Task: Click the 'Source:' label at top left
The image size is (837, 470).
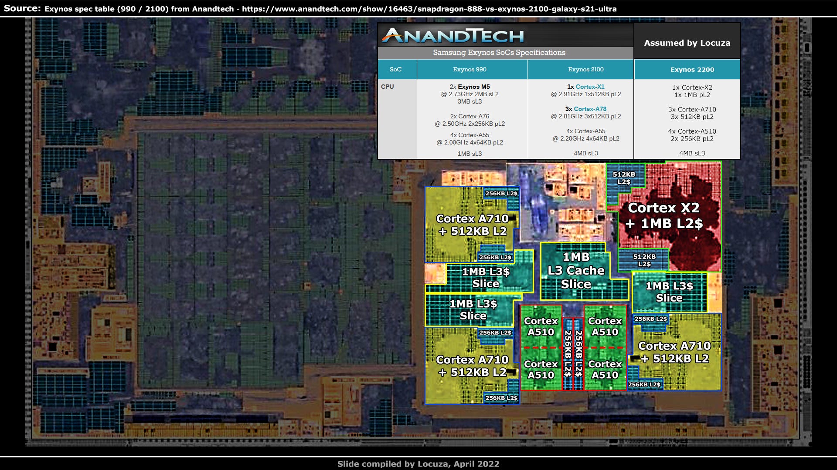Action: pos(22,8)
